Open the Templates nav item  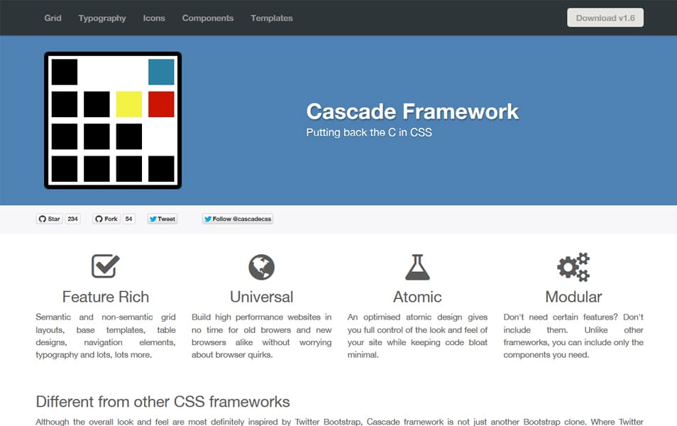pyautogui.click(x=272, y=18)
